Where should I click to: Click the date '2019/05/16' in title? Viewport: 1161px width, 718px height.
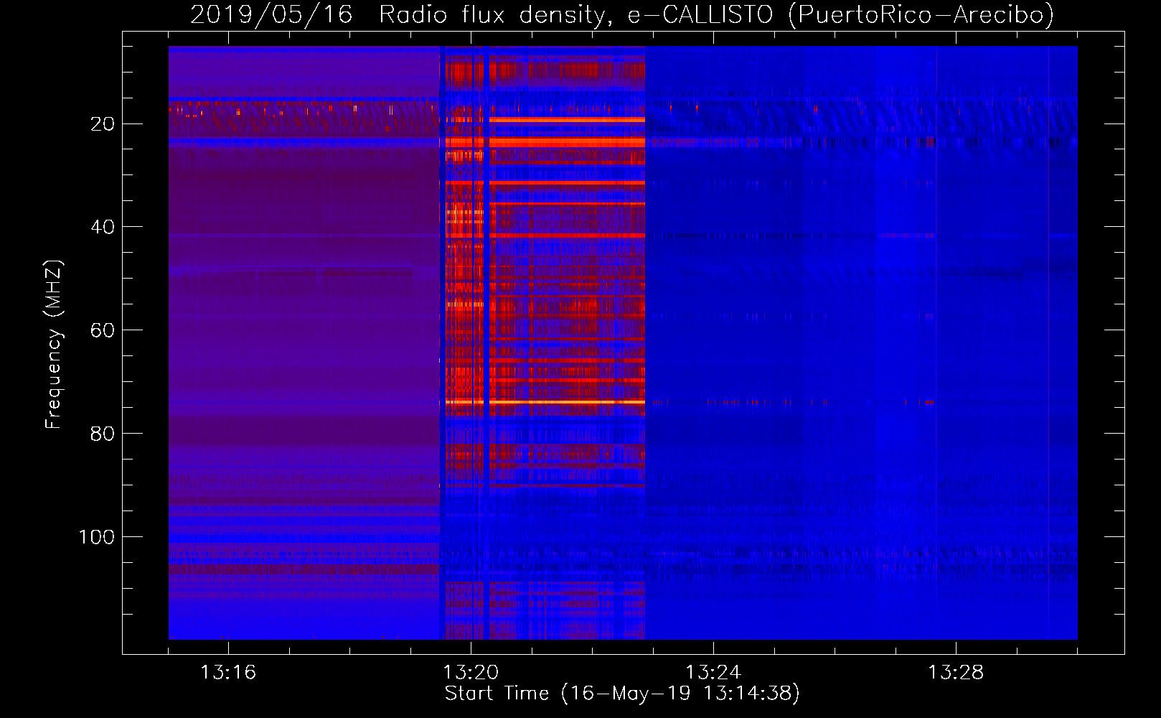271,14
